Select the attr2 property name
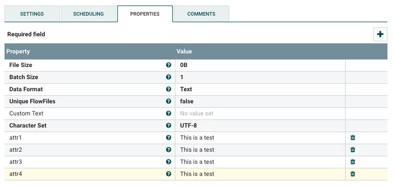This screenshot has height=186, width=393. coord(16,150)
